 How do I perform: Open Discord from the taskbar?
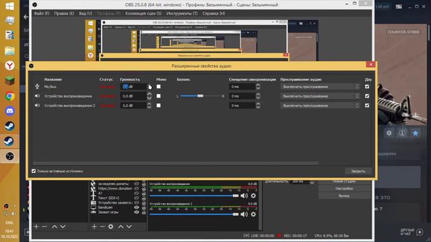(9, 111)
